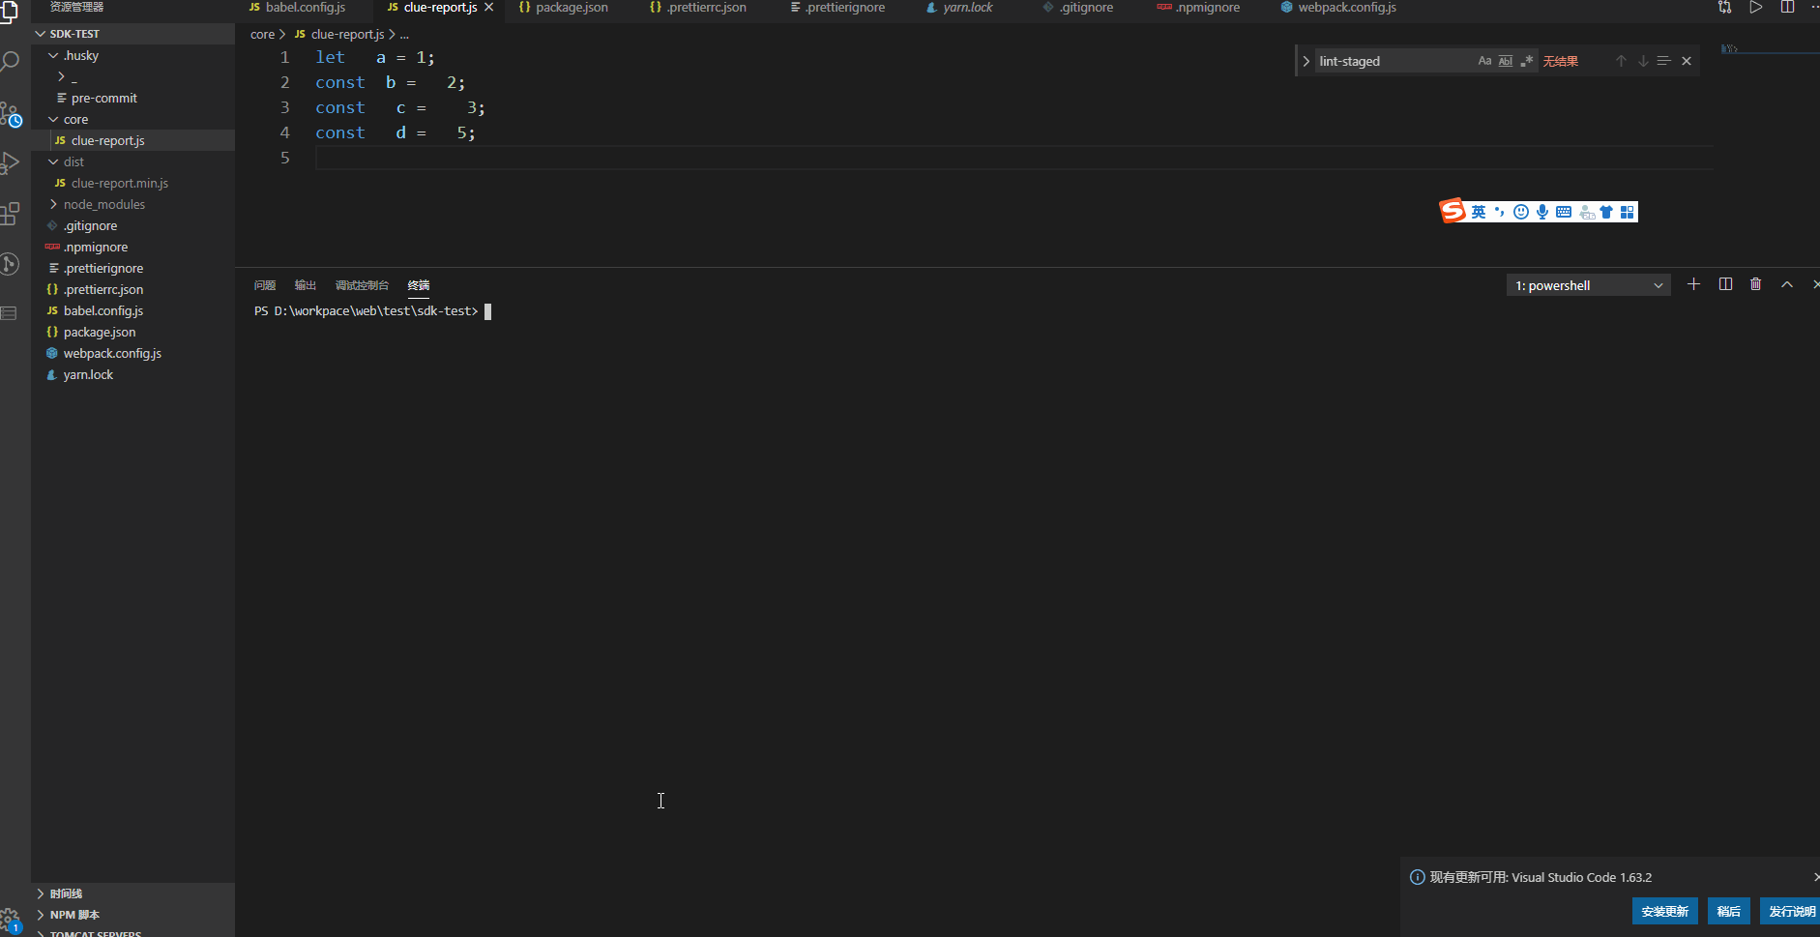Viewport: 1820px width, 937px height.
Task: Open the Run and Debug view
Action: [10, 163]
